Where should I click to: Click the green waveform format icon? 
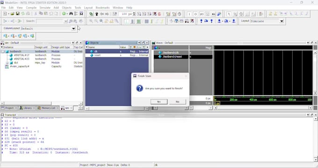click(x=139, y=21)
